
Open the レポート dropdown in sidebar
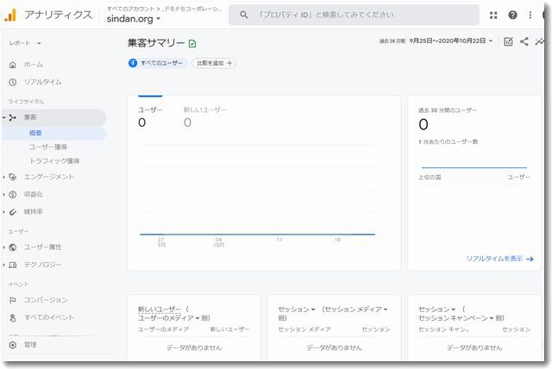coord(25,42)
